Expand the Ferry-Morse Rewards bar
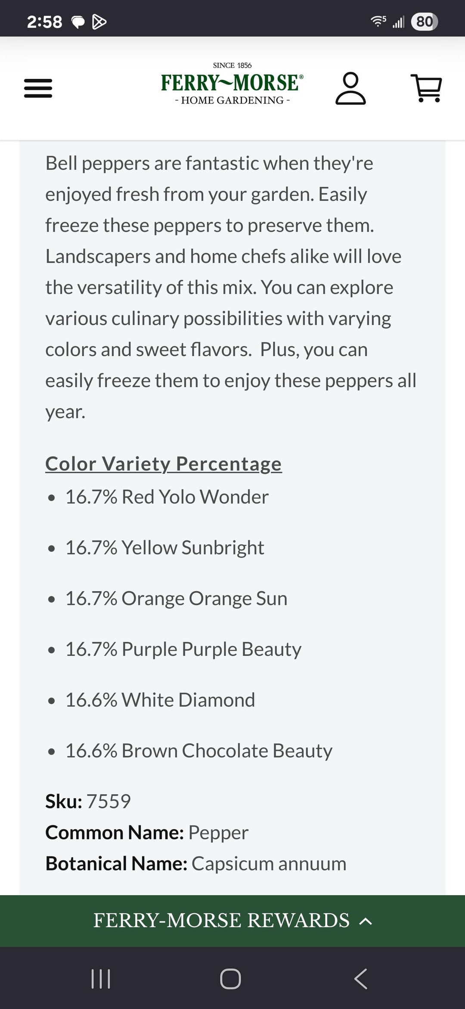Screen dimensions: 465x1009 pyautogui.click(x=221, y=921)
